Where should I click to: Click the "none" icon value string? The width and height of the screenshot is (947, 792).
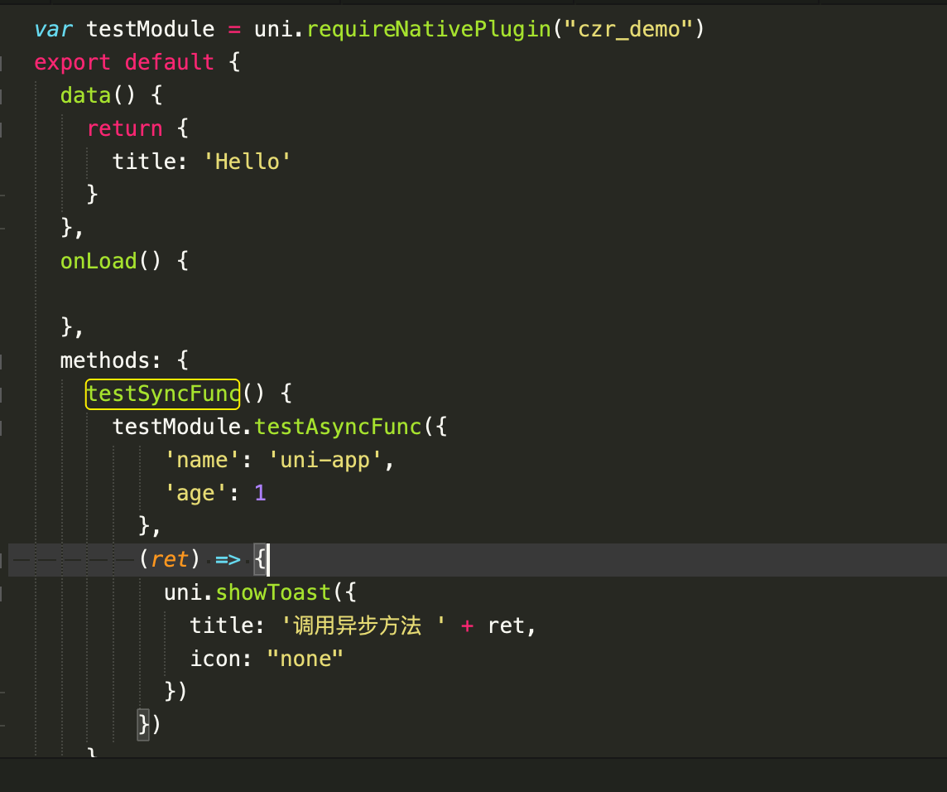305,659
